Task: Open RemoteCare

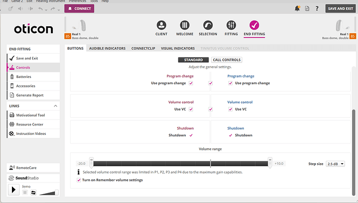Action: [33, 168]
